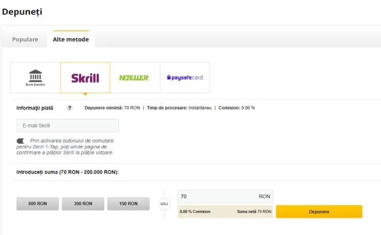Viewport: 381px width, 235px height.
Task: Pick the 300 RON quick amount button
Action: coord(83,204)
